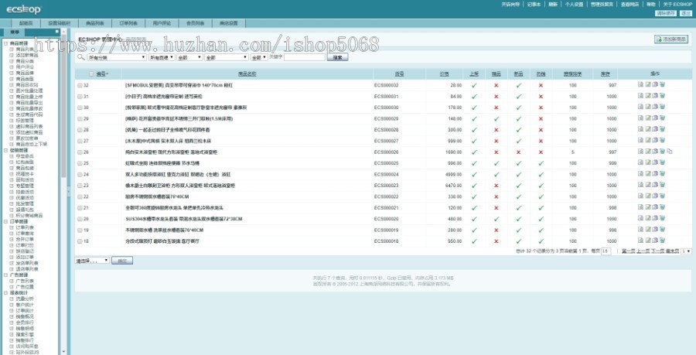
Task: Click the per-page count input box
Action: pyautogui.click(x=606, y=251)
